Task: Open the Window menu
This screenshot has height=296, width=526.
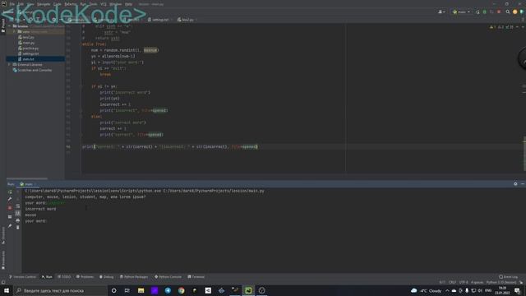Action: (x=115, y=4)
